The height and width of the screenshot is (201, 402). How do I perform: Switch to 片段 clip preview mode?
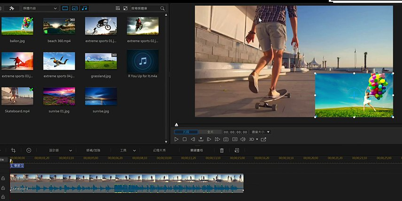point(186,132)
